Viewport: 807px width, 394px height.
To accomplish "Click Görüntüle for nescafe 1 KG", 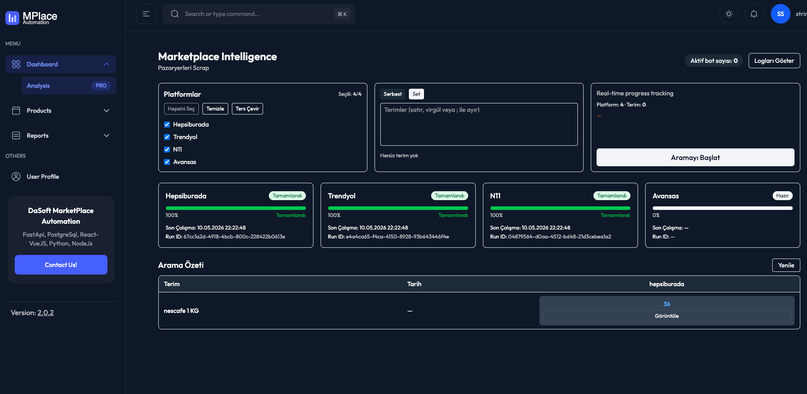I will point(667,316).
